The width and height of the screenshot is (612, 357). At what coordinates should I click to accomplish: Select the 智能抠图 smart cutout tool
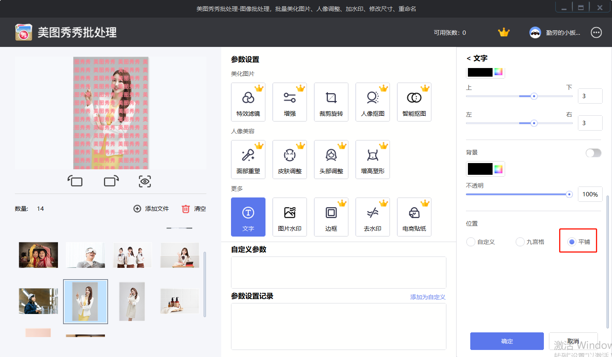(x=414, y=102)
